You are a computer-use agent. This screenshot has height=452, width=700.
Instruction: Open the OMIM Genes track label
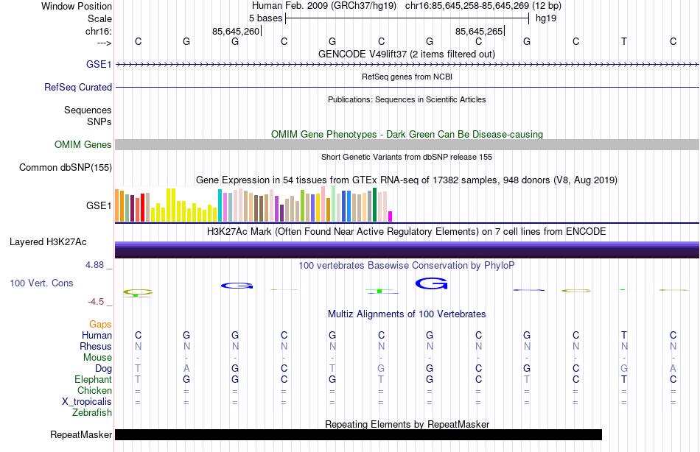[83, 144]
